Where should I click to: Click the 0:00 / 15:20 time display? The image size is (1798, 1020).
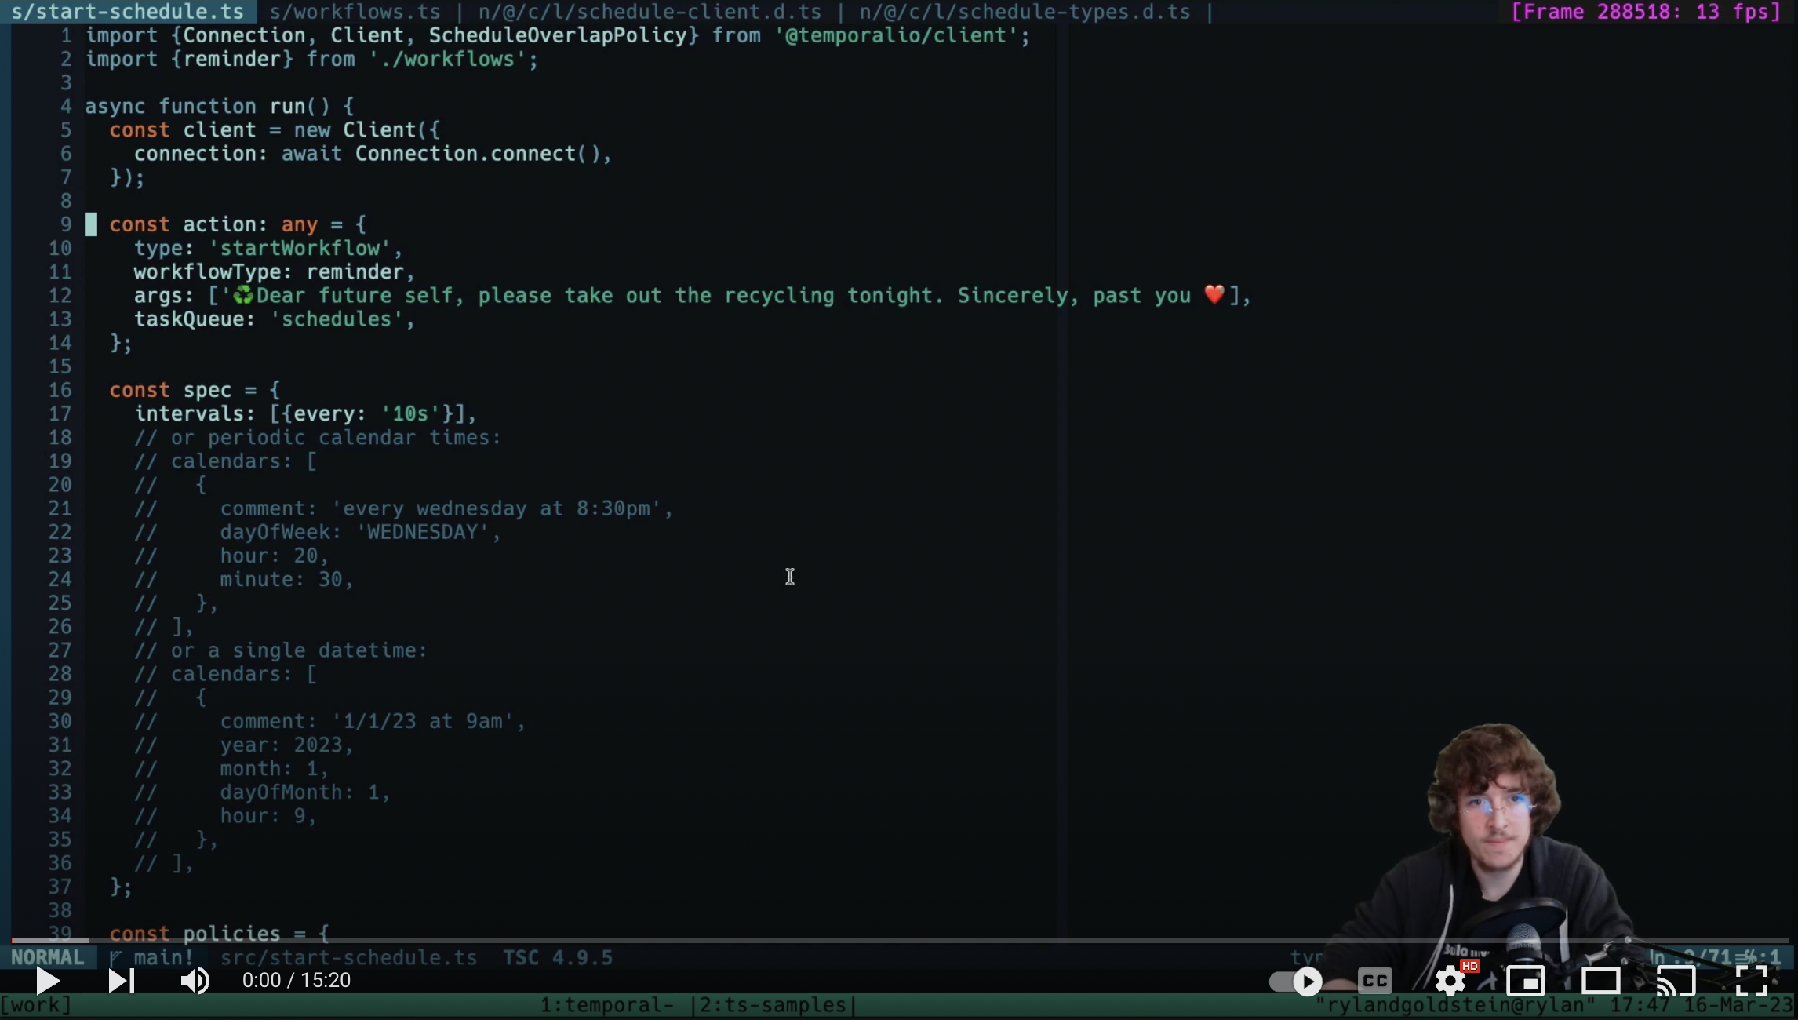tap(296, 981)
